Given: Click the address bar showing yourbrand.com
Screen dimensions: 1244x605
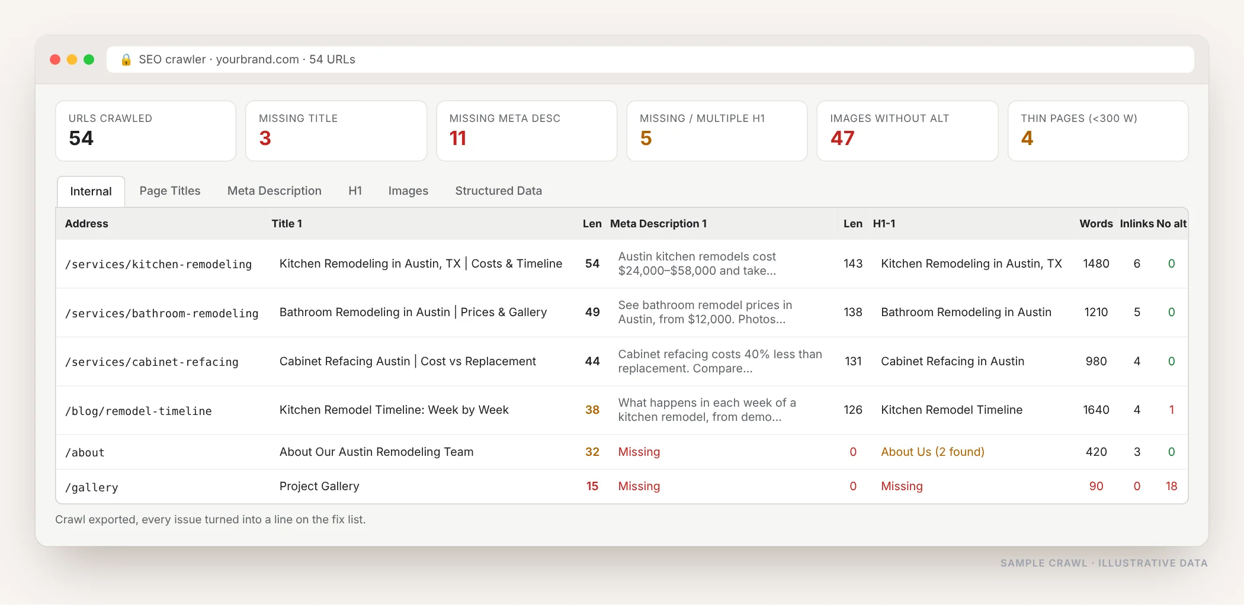Looking at the screenshot, I should coord(650,59).
